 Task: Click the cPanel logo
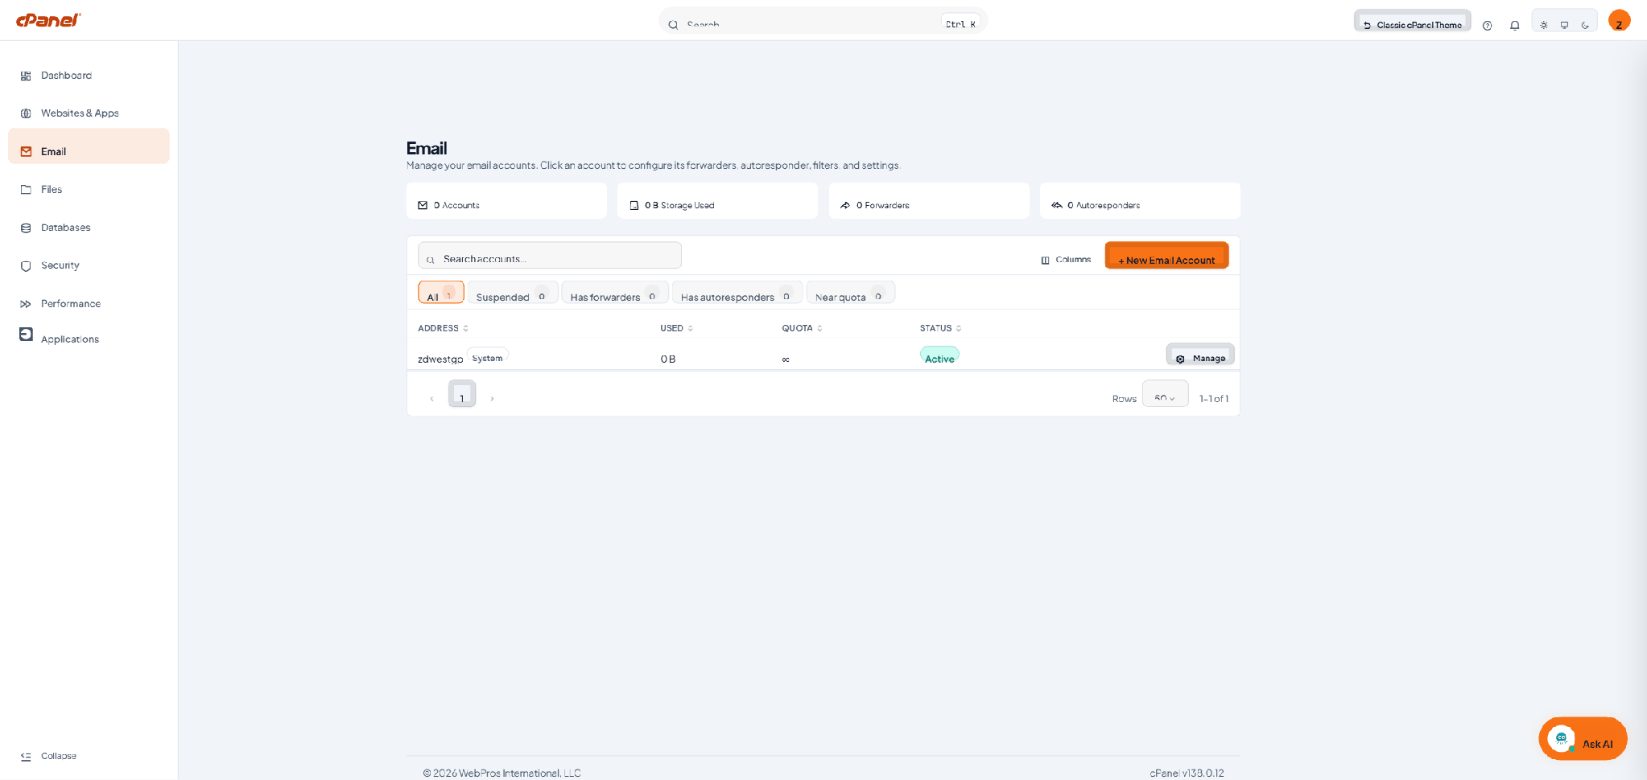point(48,20)
